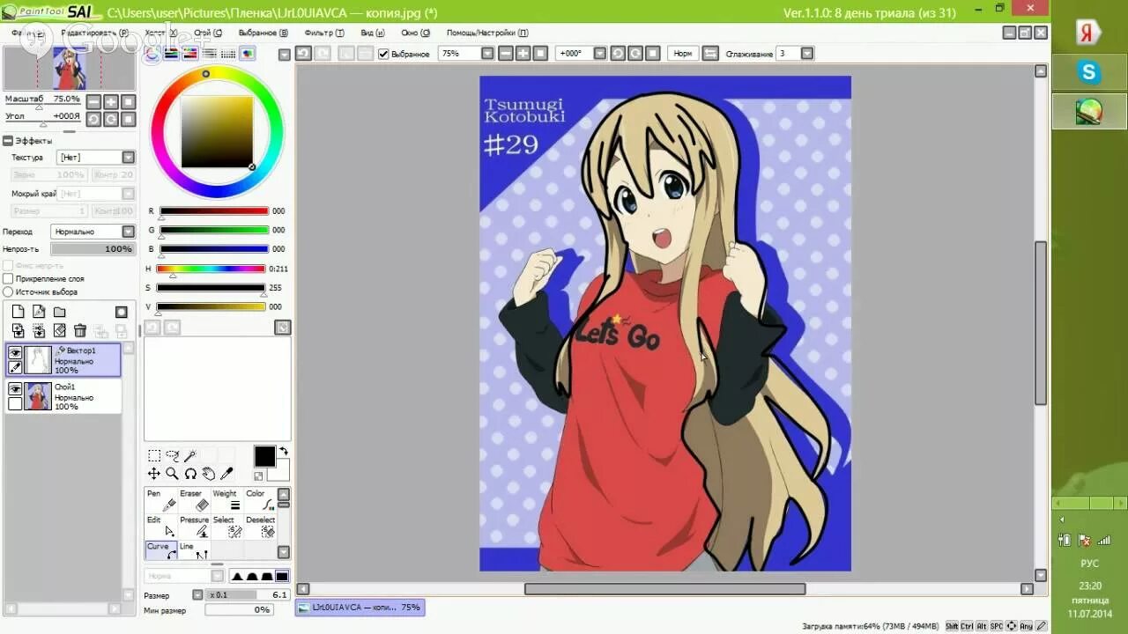Open the arrow dropdown beside undo
1128x634 pixels.
[285, 55]
